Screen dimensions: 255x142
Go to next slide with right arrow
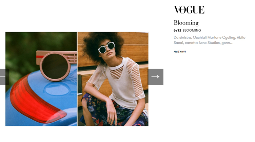155,77
